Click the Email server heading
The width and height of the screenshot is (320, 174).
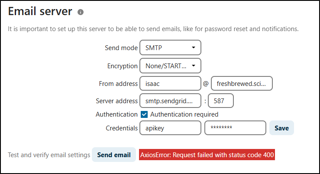pyautogui.click(x=40, y=12)
